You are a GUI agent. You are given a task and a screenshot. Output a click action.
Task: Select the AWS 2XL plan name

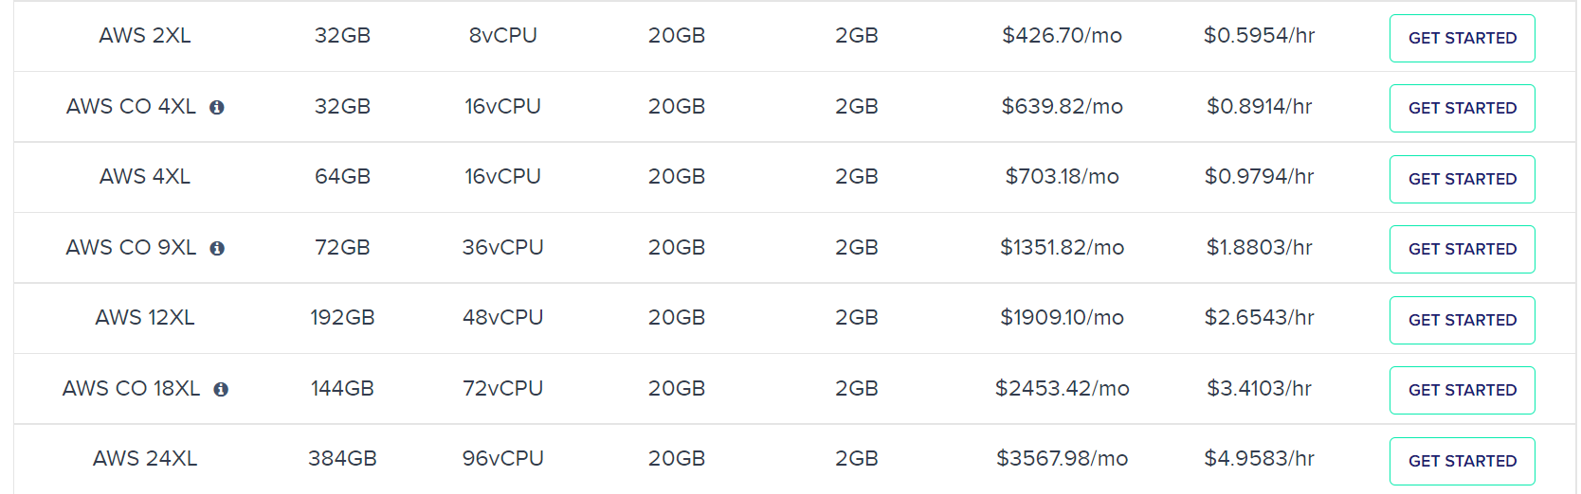(145, 36)
